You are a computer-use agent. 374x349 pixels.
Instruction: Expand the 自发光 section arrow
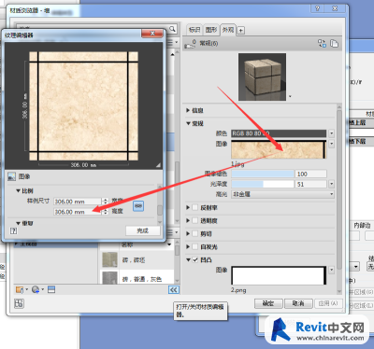tap(188, 246)
